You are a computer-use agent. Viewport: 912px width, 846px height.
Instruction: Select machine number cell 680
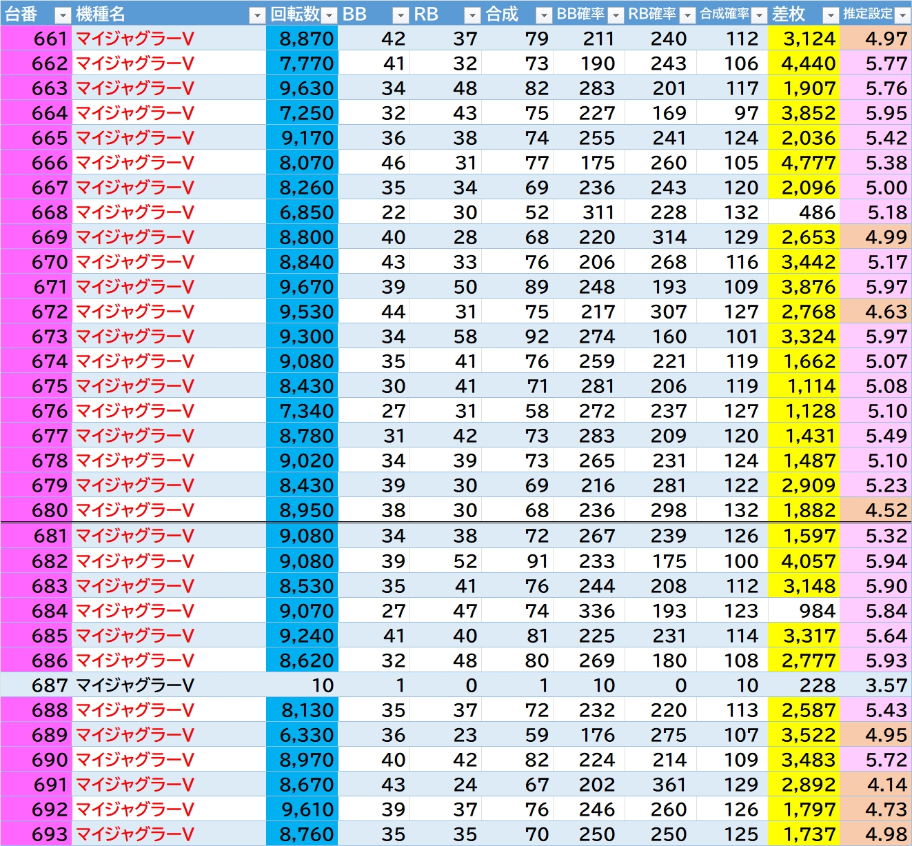click(x=36, y=510)
